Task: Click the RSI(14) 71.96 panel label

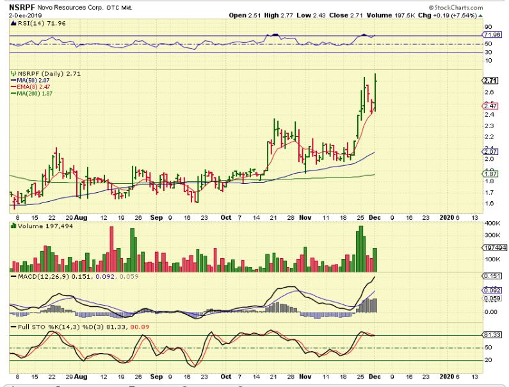Action: [42, 24]
